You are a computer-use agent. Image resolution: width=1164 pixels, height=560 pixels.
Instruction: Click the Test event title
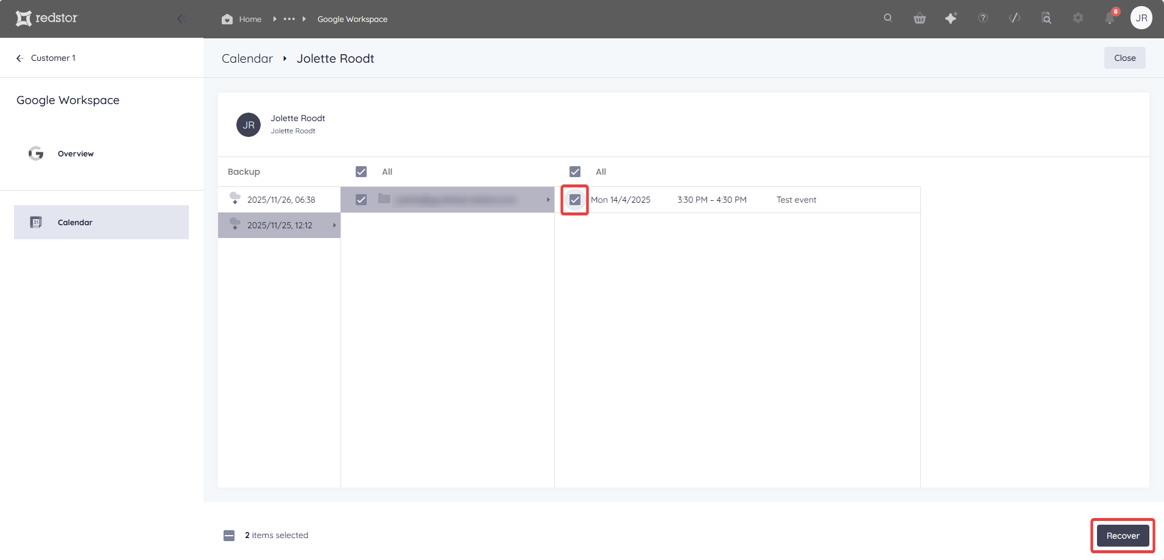pos(796,200)
